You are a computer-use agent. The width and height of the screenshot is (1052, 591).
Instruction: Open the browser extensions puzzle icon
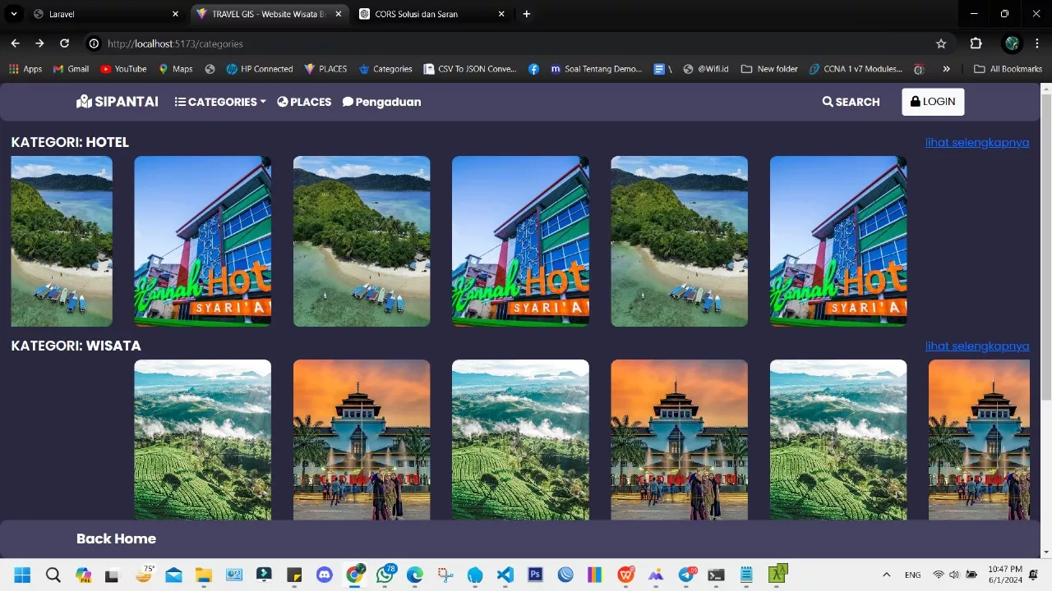[976, 44]
